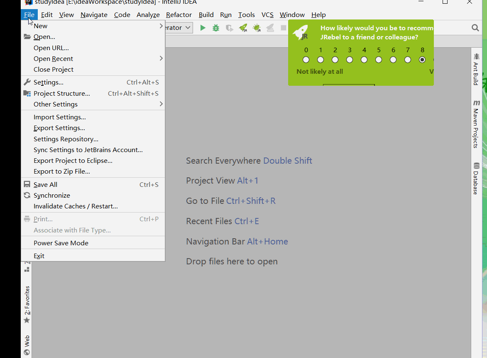Click the folder icon beside Open...
Viewport: 487px width, 358px height.
click(x=27, y=36)
